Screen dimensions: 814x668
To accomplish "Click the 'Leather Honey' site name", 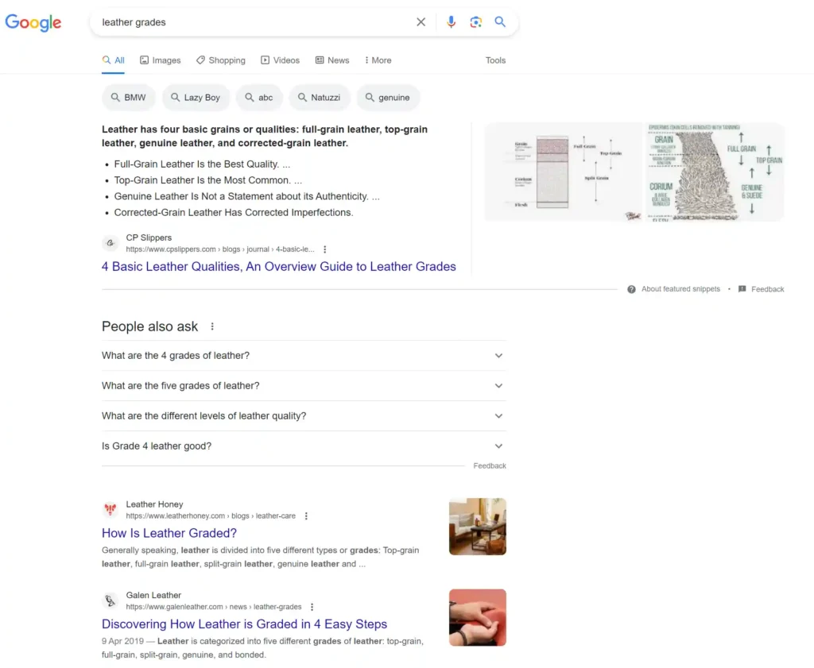I will coord(155,504).
